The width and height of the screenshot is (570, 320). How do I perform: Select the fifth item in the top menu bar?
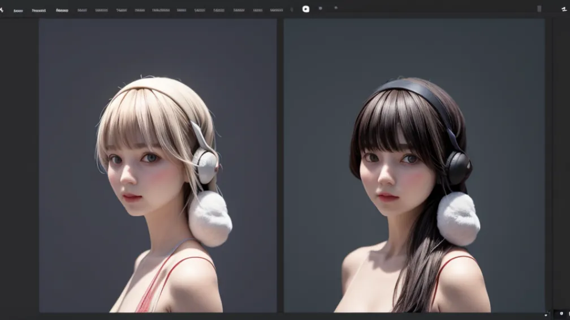tap(102, 10)
